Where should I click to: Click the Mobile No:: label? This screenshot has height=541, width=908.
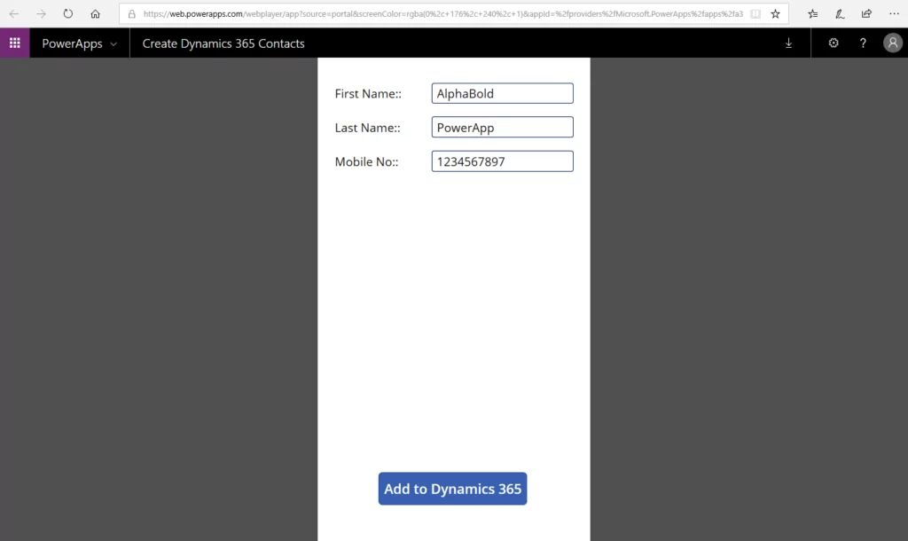366,162
